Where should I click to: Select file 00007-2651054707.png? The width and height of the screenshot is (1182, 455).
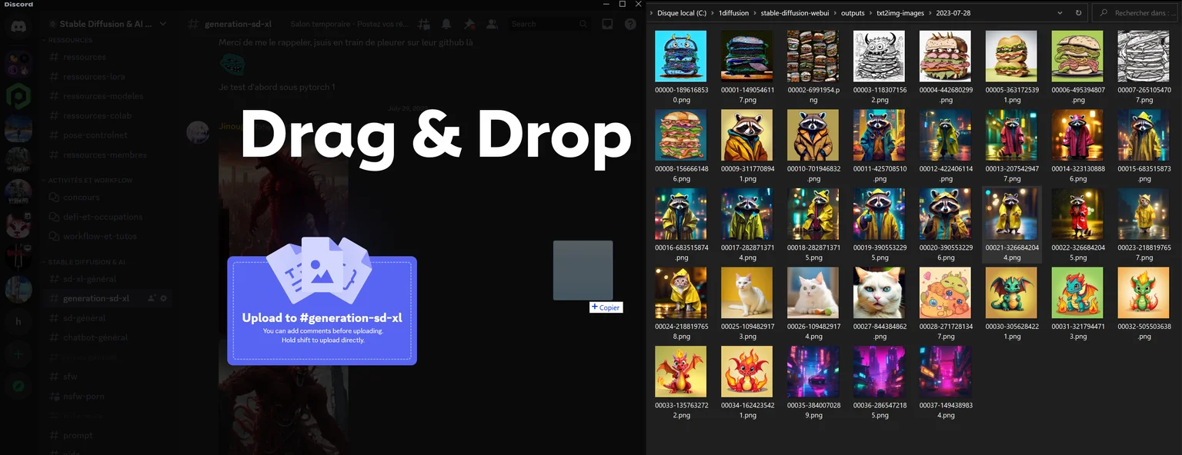tap(1144, 67)
